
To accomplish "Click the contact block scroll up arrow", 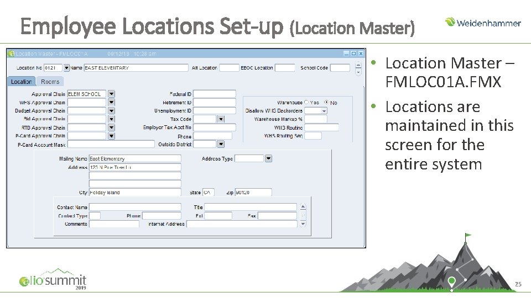I will pos(303,206).
